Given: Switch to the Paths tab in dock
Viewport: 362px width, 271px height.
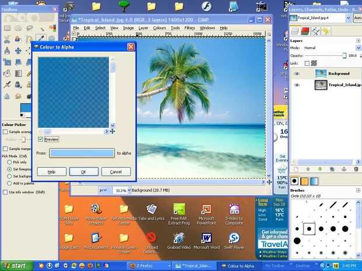Looking at the screenshot, I should point(315,31).
